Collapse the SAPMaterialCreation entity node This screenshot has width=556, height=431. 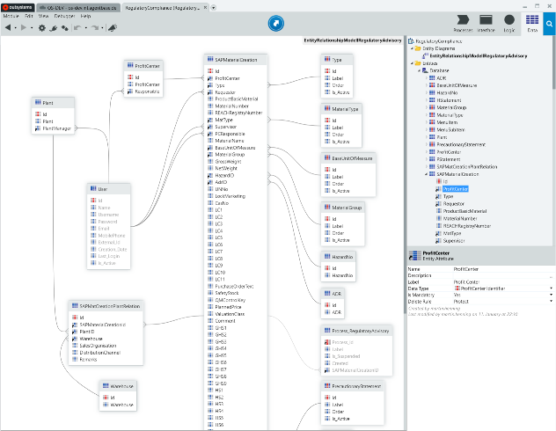coord(425,175)
